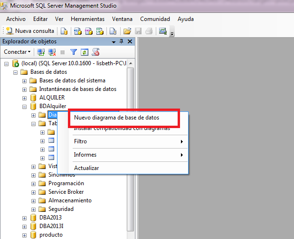
Task: Click the refresh icon in Object Explorer
Action: (85, 52)
